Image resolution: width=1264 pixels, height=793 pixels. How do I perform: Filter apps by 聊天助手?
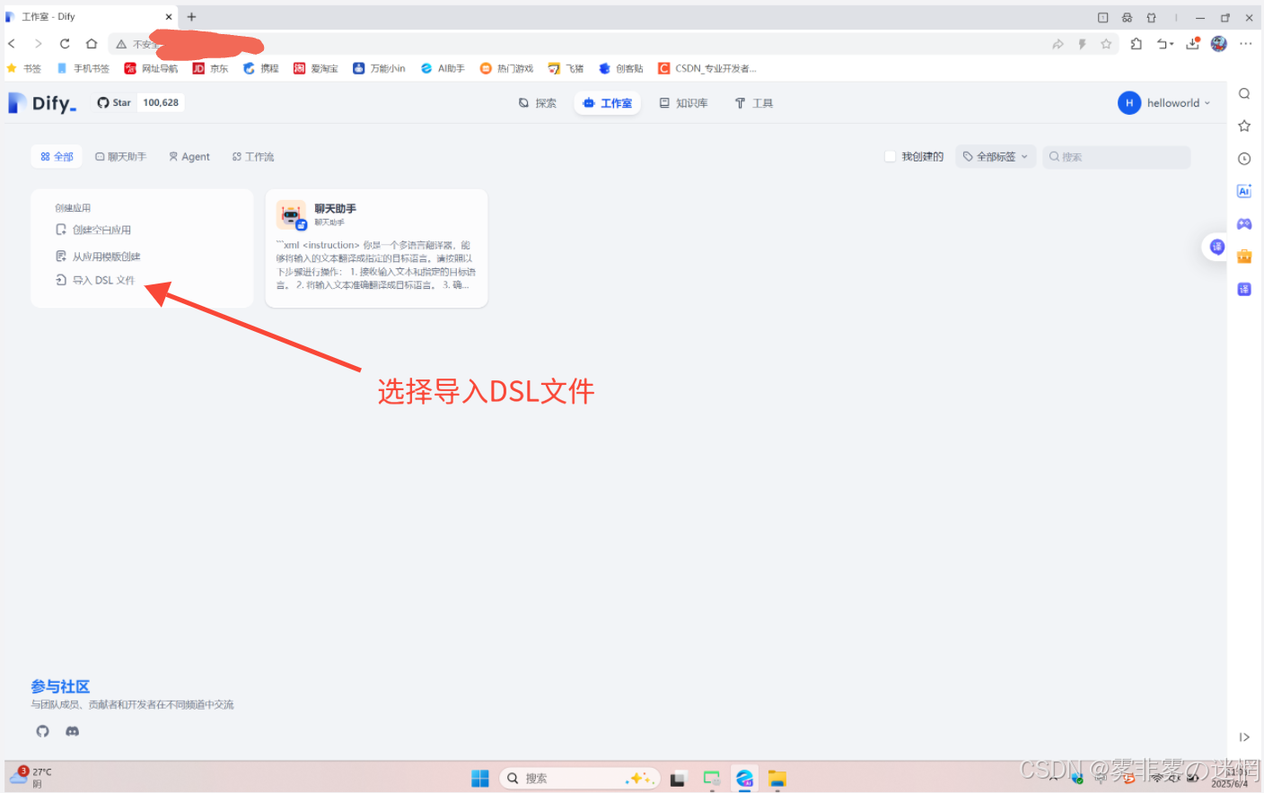point(120,156)
